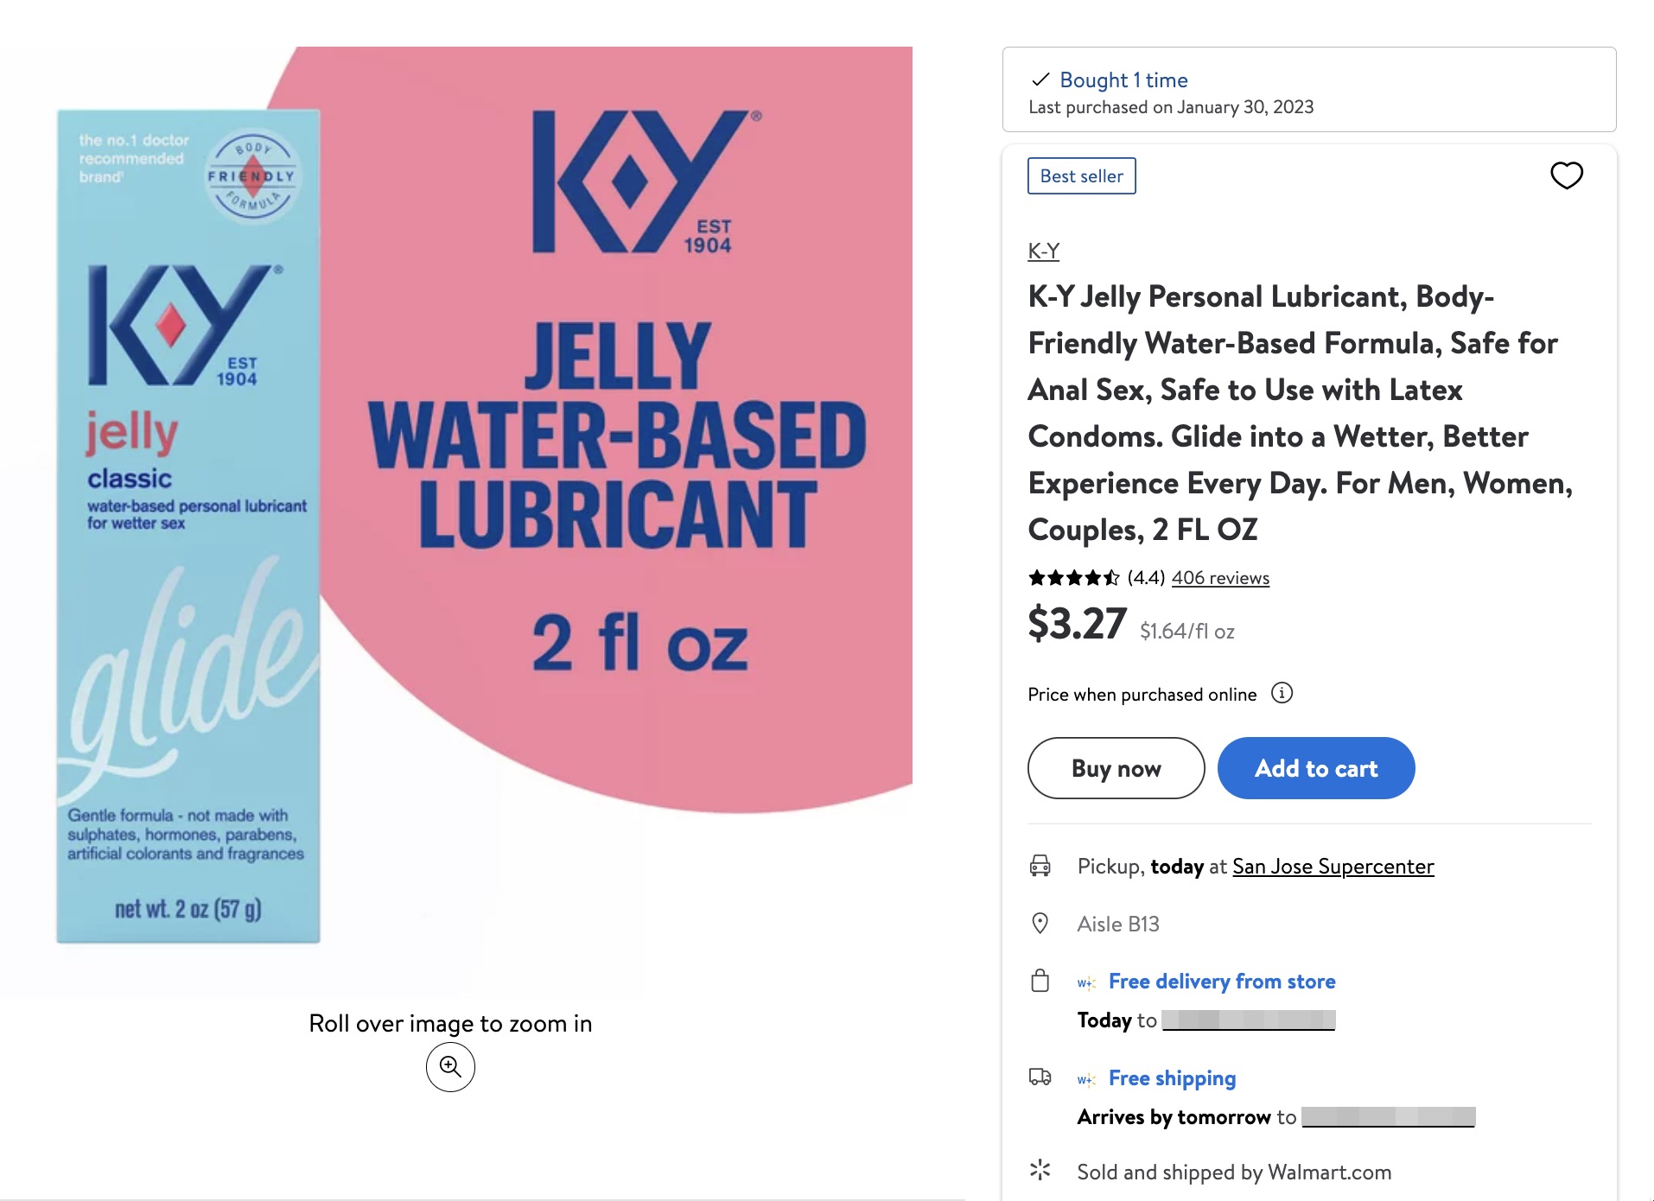The height and width of the screenshot is (1201, 1654).
Task: Open the San Jose Supercenter link
Action: click(x=1333, y=867)
